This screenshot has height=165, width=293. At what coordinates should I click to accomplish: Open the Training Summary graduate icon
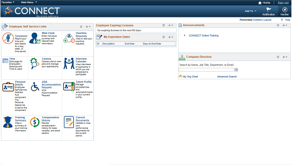point(8,122)
